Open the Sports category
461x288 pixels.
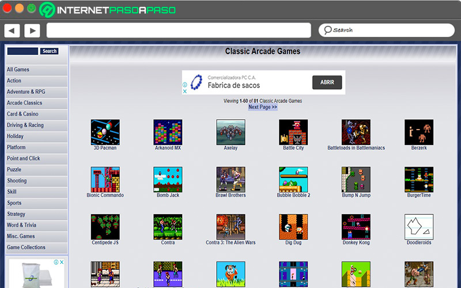[x=37, y=203]
